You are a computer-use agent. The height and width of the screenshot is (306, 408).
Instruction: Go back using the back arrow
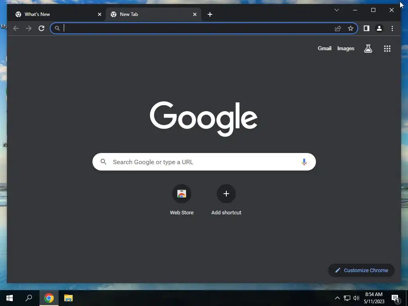point(16,28)
